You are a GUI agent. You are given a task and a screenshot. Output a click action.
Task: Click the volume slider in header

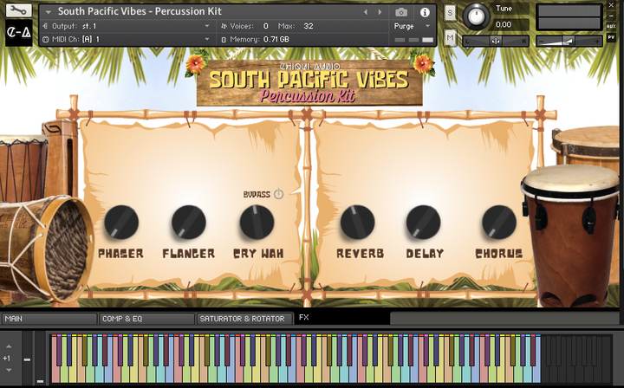click(569, 41)
